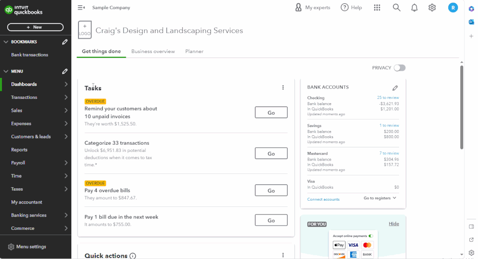
Task: Open the Connect accounts link
Action: coord(323,199)
